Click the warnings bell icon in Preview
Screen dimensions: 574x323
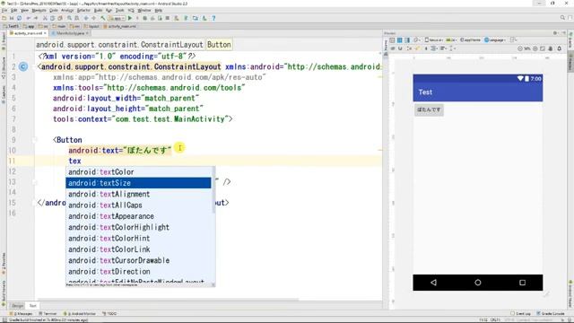[x=560, y=48]
